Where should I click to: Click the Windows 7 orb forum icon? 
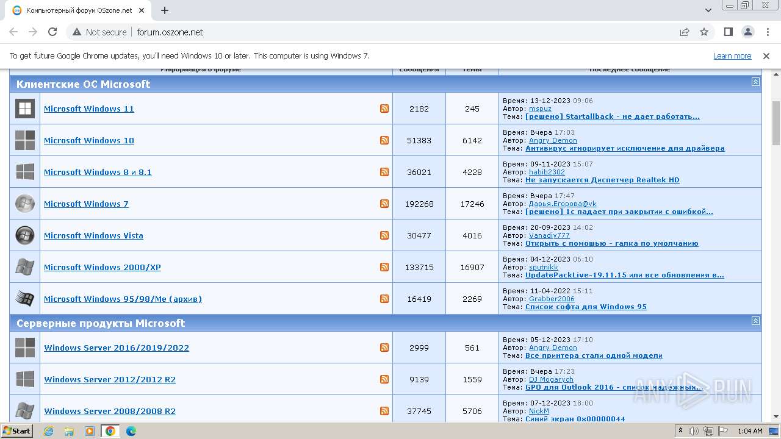tap(25, 204)
